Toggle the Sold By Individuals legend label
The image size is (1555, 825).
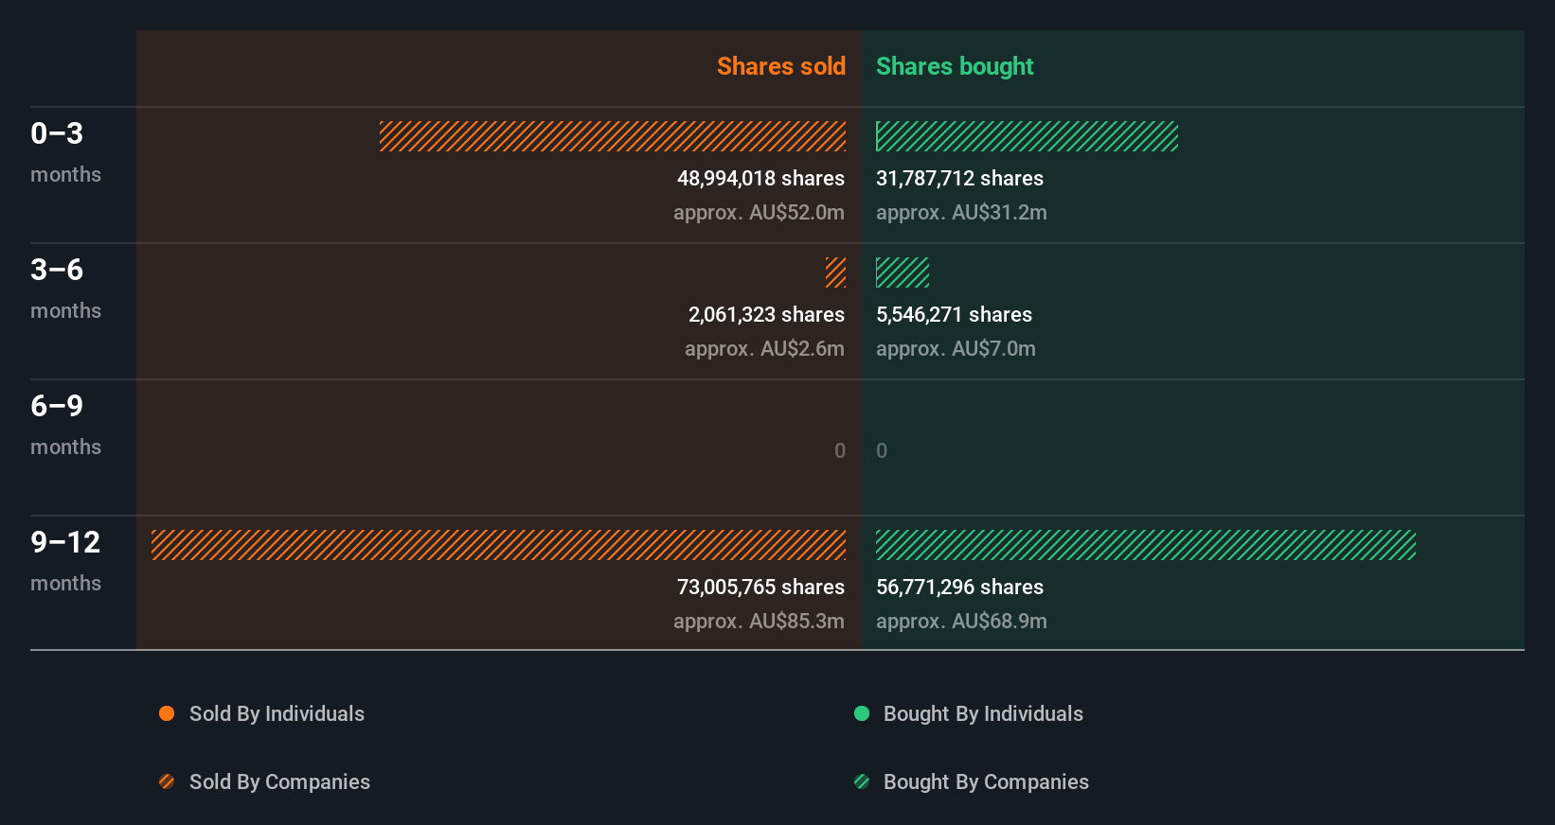coord(277,713)
